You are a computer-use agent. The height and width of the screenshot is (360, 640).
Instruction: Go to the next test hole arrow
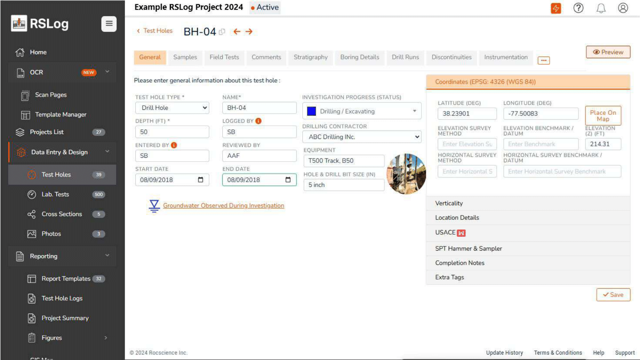tap(249, 31)
